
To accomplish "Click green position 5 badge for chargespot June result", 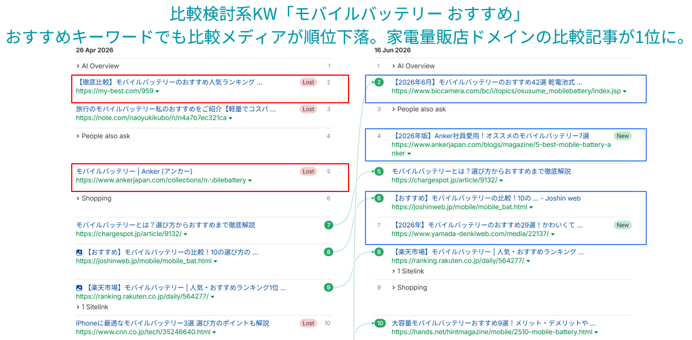I will [x=378, y=171].
